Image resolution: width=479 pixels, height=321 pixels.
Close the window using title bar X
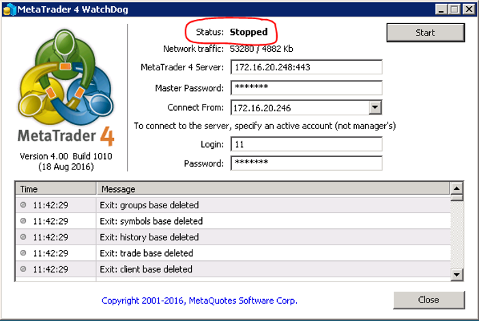tap(469, 10)
